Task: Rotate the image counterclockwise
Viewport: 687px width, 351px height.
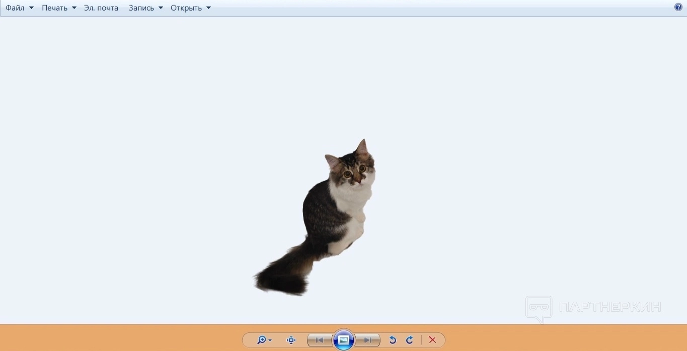Action: pyautogui.click(x=393, y=340)
